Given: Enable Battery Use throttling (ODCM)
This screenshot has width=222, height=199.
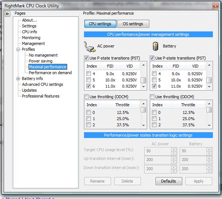Looking at the screenshot, I should click(x=152, y=97).
